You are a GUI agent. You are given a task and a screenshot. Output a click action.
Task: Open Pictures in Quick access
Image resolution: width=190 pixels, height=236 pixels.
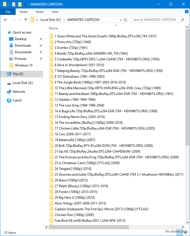[x=21, y=59]
